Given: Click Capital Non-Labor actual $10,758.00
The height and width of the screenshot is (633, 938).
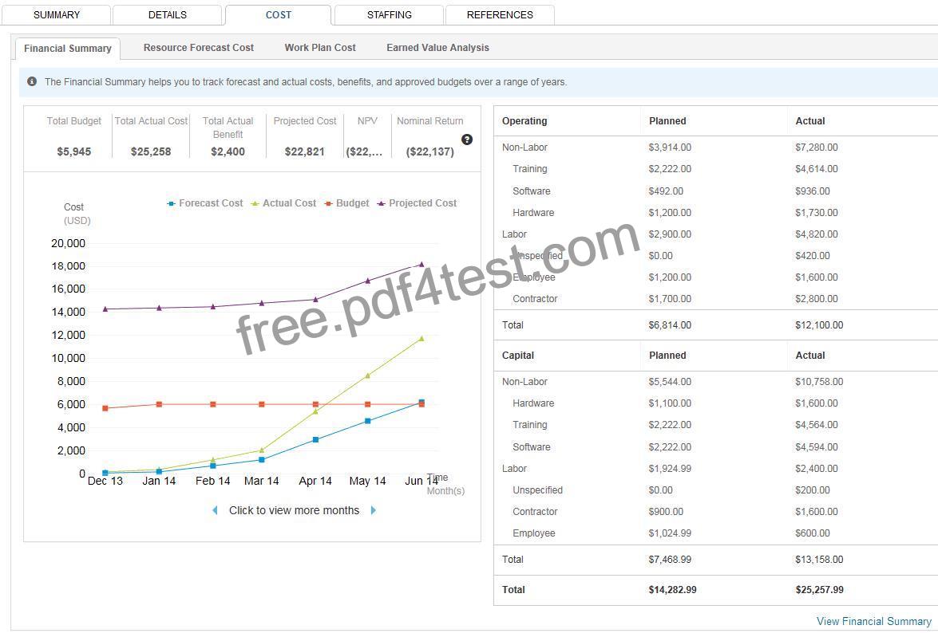Looking at the screenshot, I should 819,382.
